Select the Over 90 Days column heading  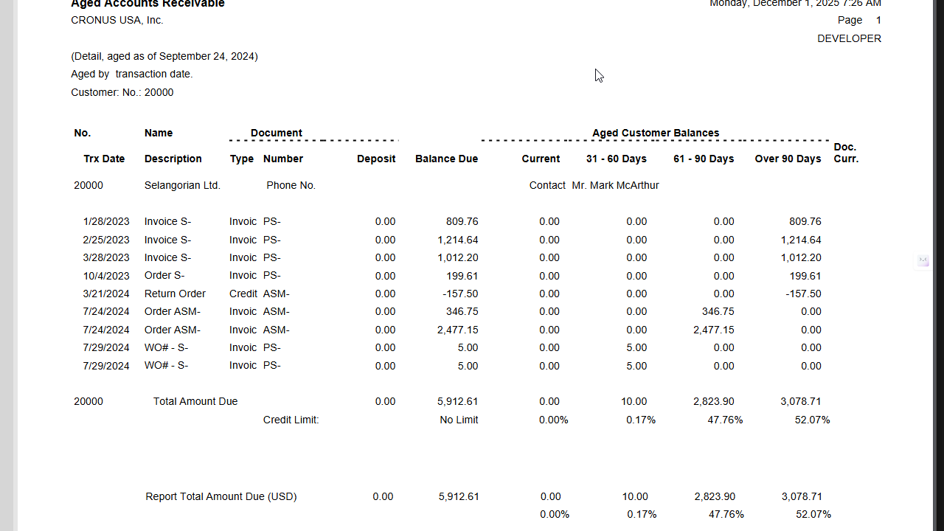[788, 159]
